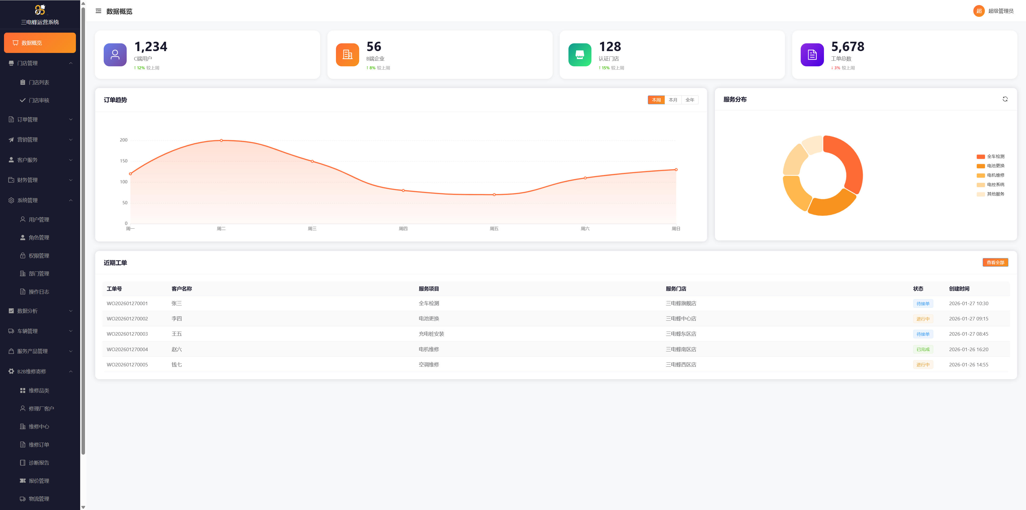Click the 周四 data point on trend chart

click(403, 190)
